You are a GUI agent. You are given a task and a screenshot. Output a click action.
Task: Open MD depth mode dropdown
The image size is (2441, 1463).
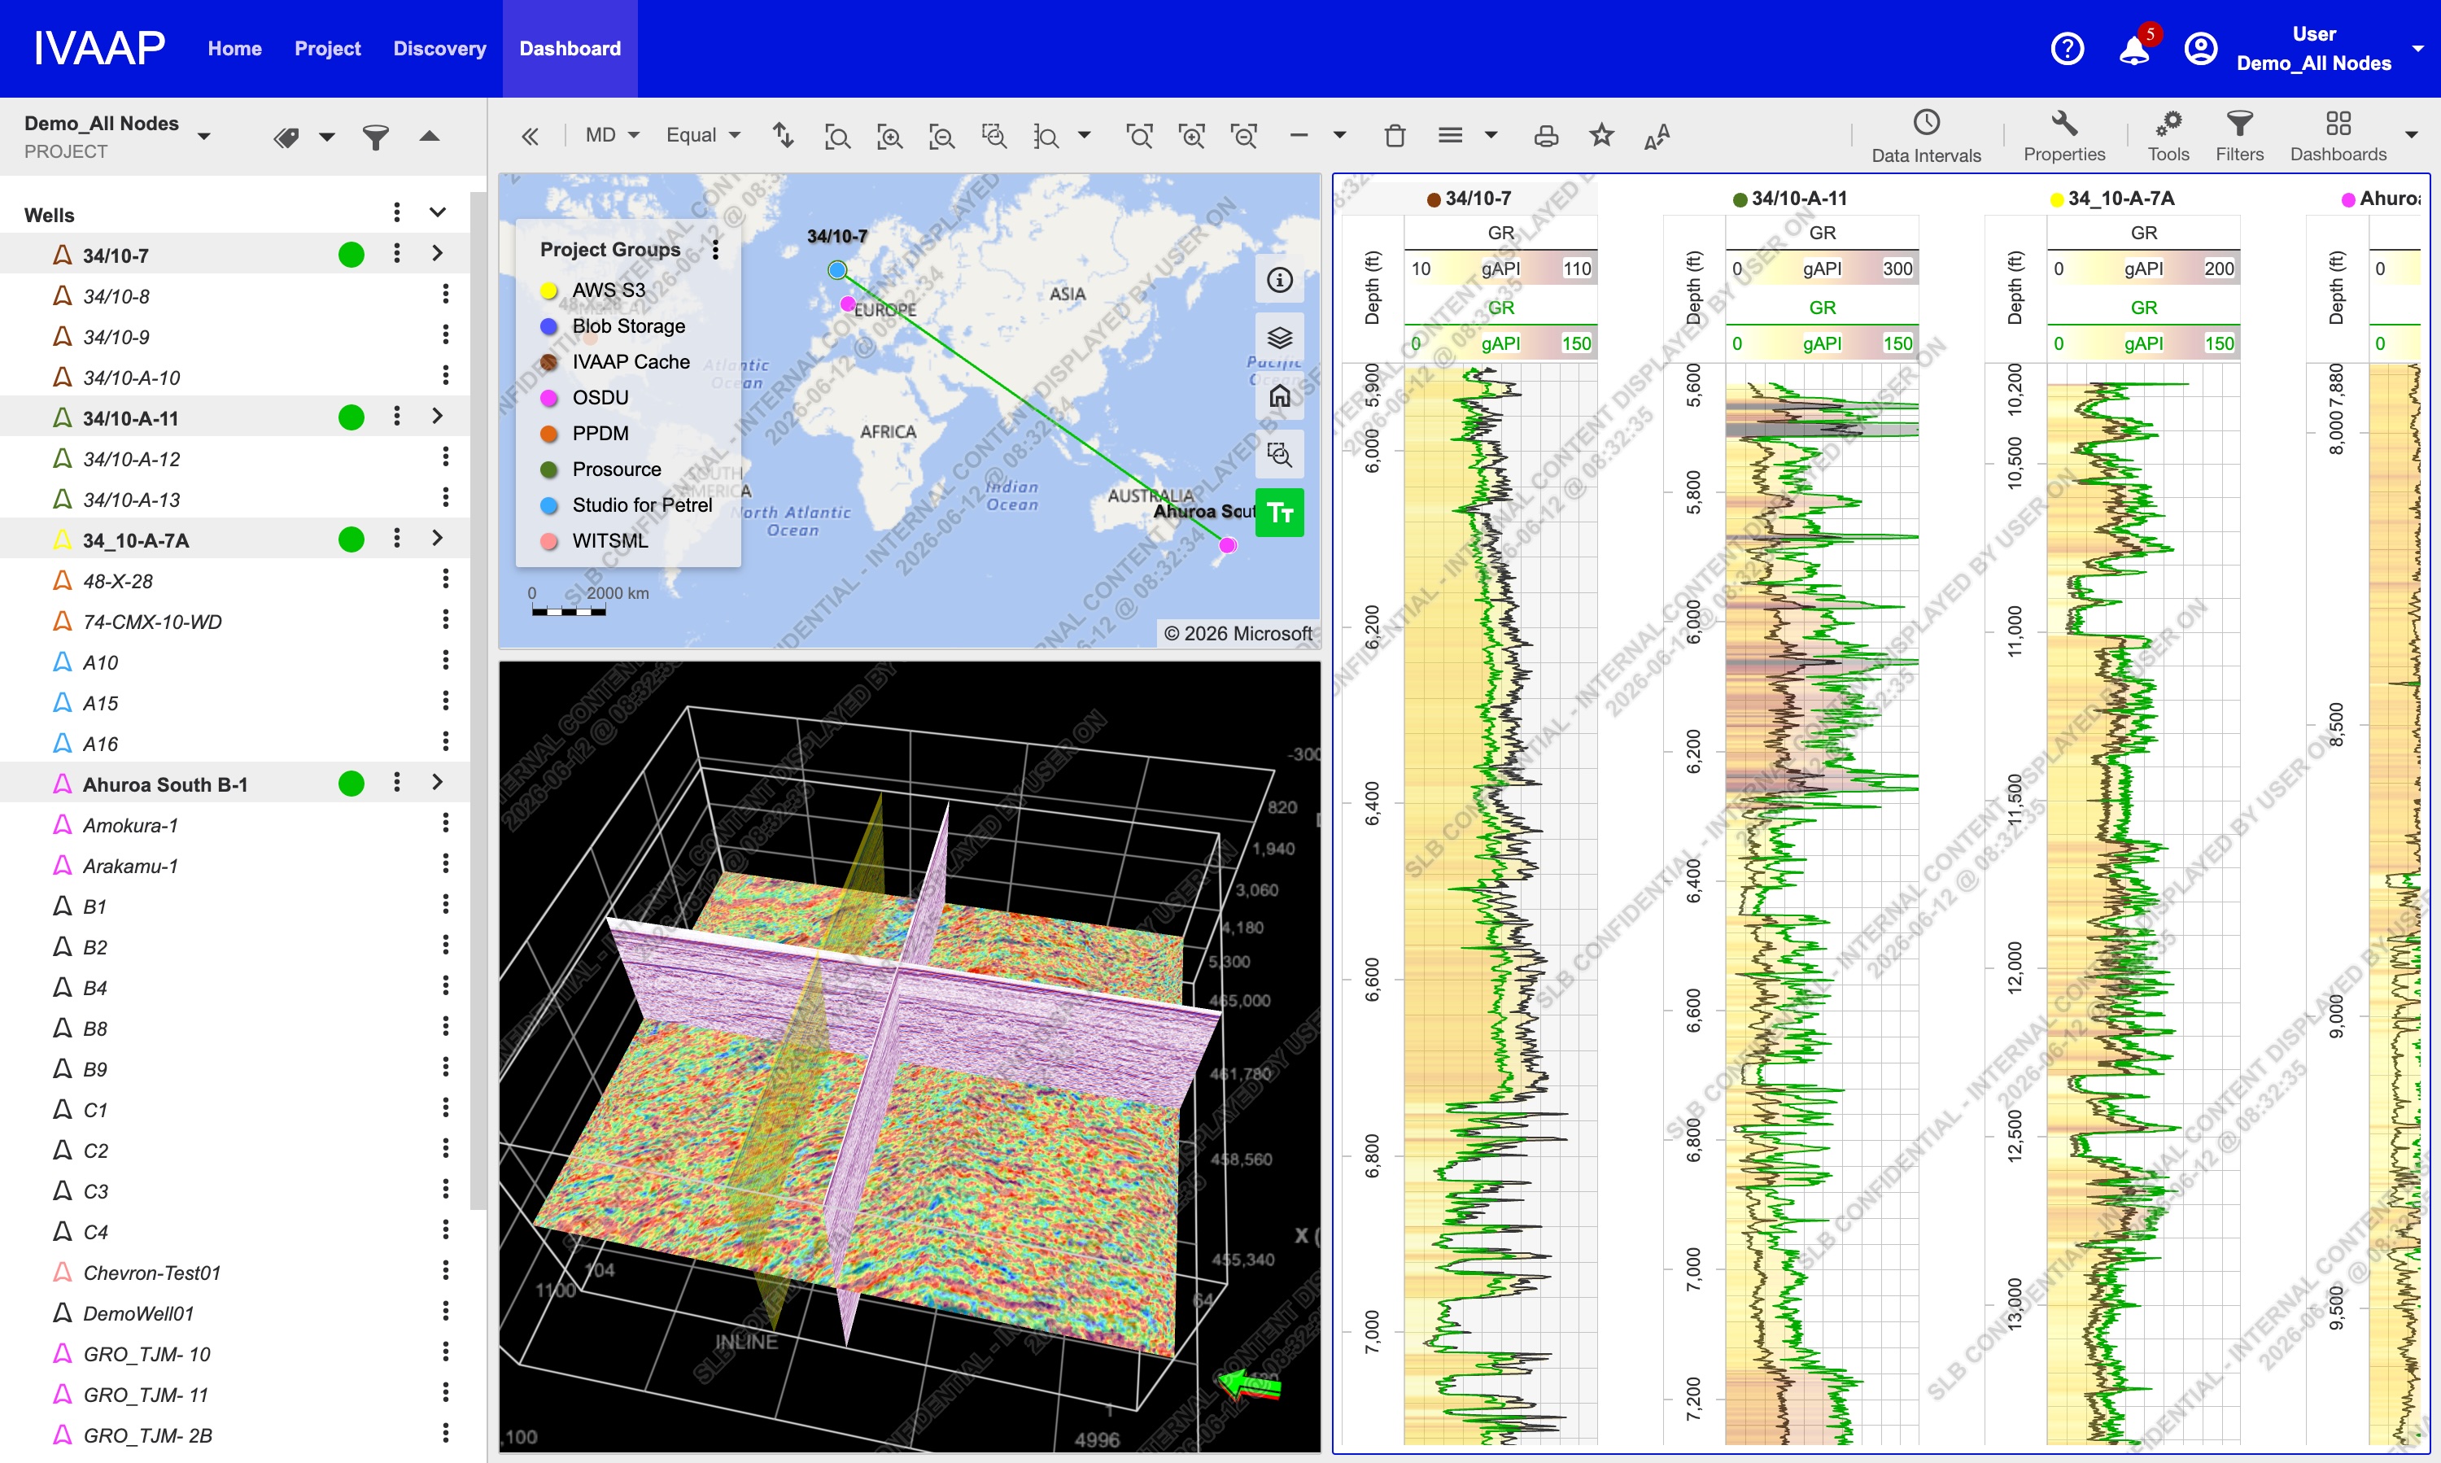click(611, 135)
